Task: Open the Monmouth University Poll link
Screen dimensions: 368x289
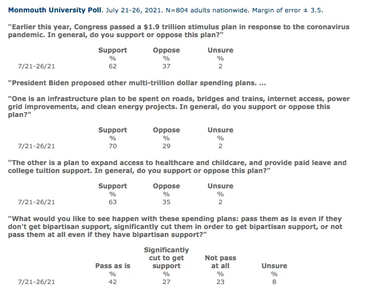Action: (x=55, y=10)
